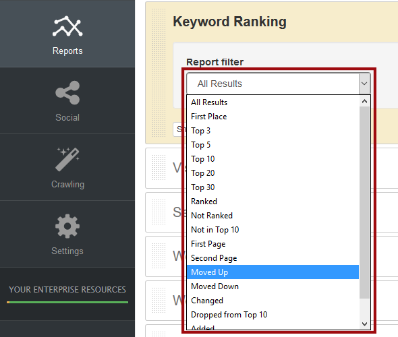Select the Crawling magic wand icon
The width and height of the screenshot is (398, 337).
click(x=67, y=159)
